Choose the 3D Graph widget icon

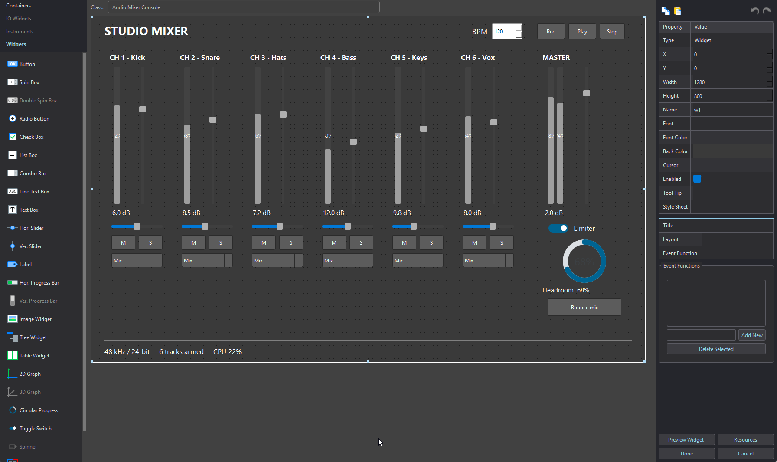13,392
